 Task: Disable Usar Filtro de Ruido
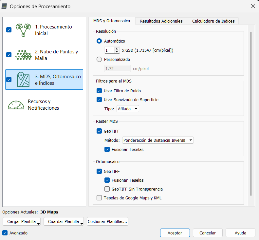pos(100,91)
